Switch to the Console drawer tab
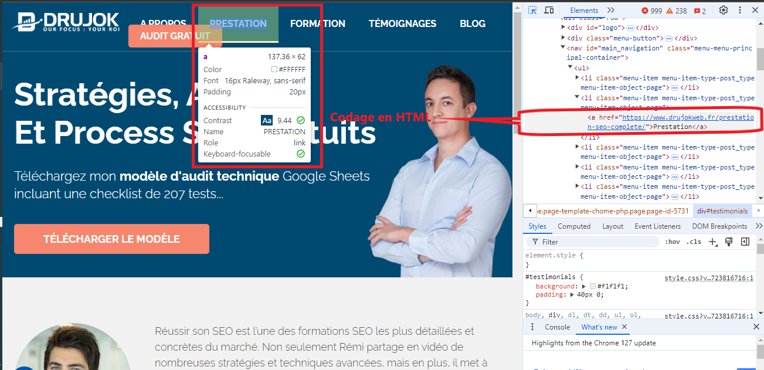This screenshot has height=370, width=764. (x=557, y=327)
